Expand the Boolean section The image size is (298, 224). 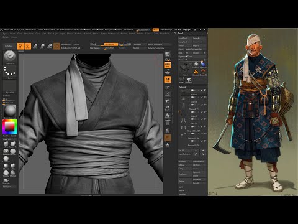pos(182,194)
